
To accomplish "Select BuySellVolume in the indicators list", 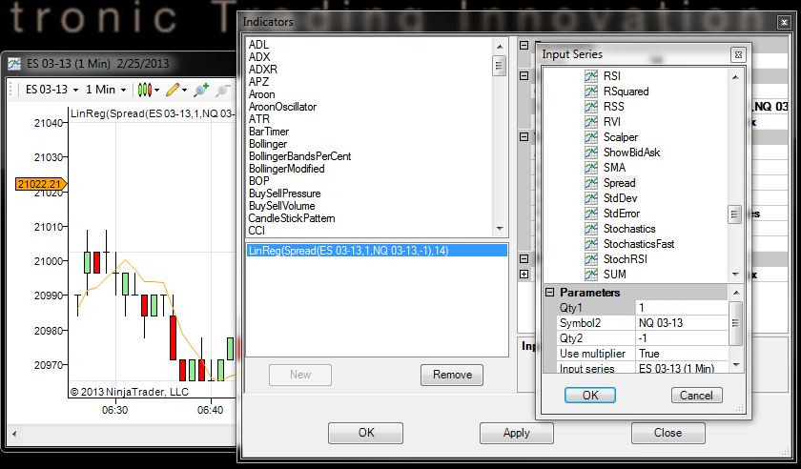I will click(x=282, y=206).
